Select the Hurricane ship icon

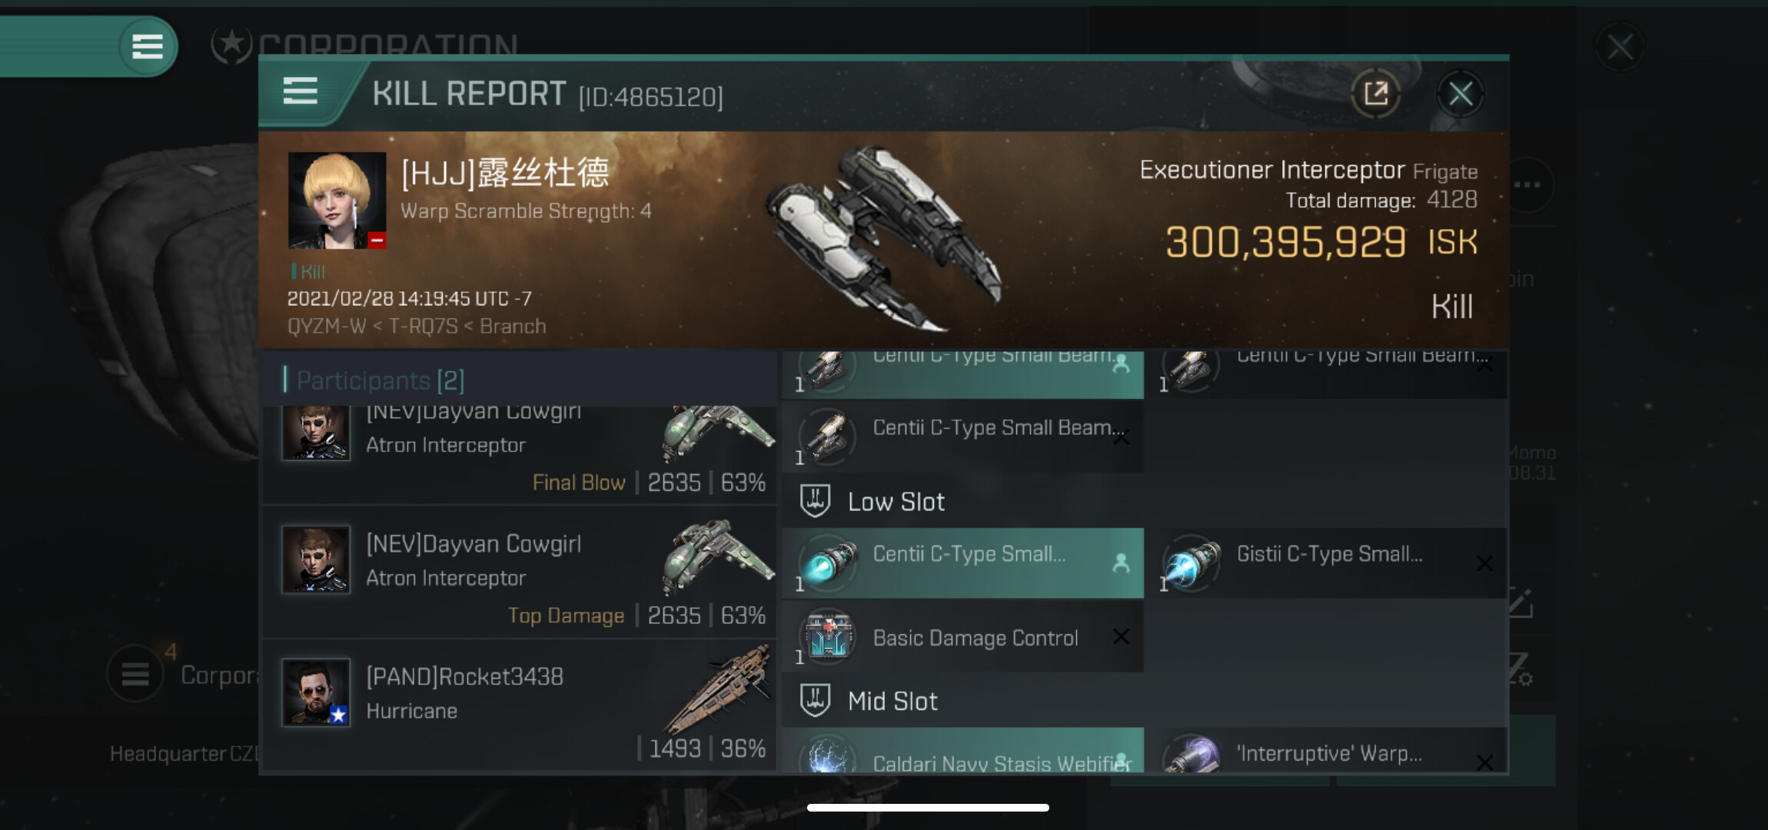[x=719, y=688]
